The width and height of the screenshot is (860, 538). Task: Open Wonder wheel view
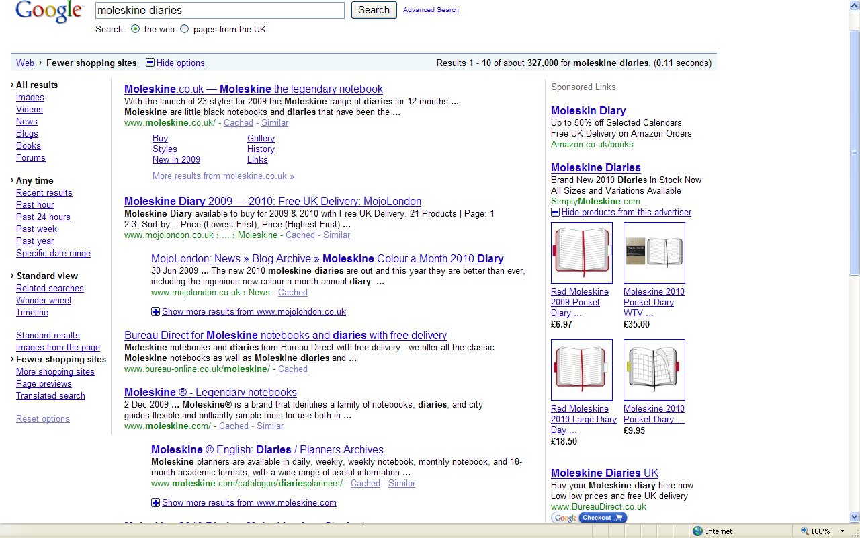(x=44, y=300)
